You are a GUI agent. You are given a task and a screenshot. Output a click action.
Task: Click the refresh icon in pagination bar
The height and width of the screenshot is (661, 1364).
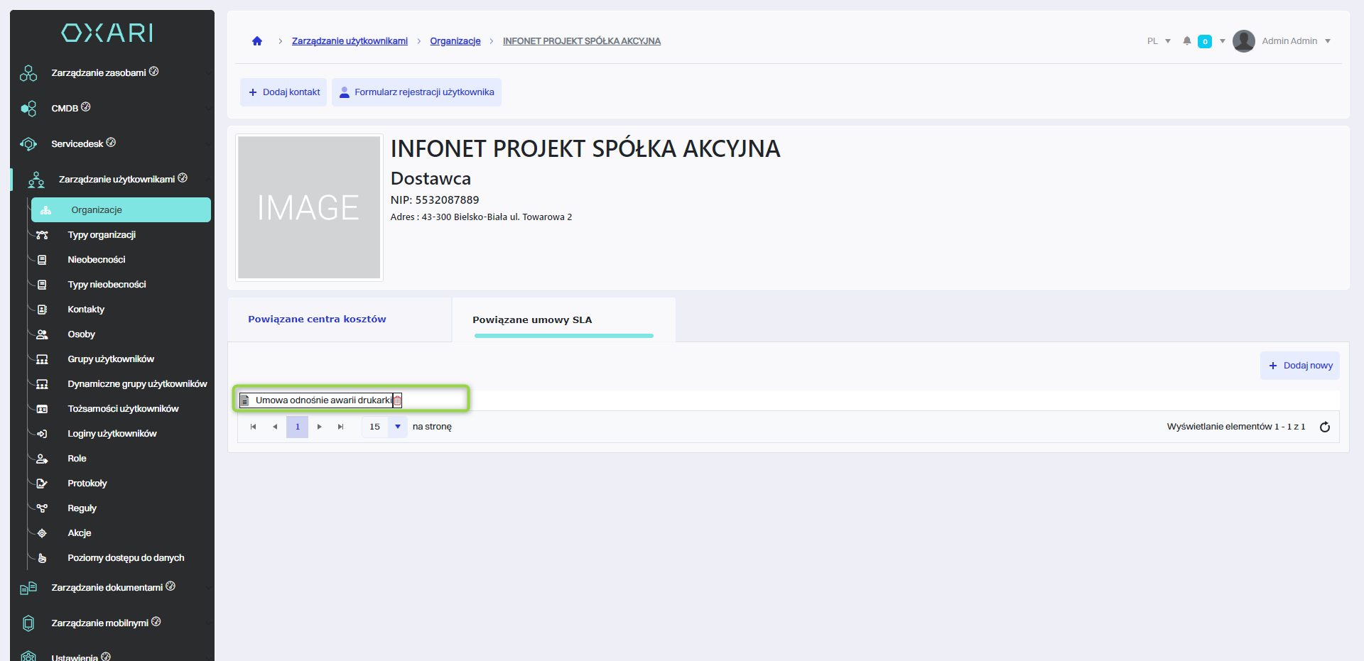coord(1324,427)
